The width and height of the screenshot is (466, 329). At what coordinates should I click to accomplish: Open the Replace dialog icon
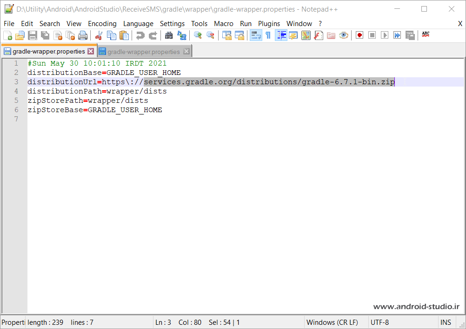pyautogui.click(x=182, y=35)
